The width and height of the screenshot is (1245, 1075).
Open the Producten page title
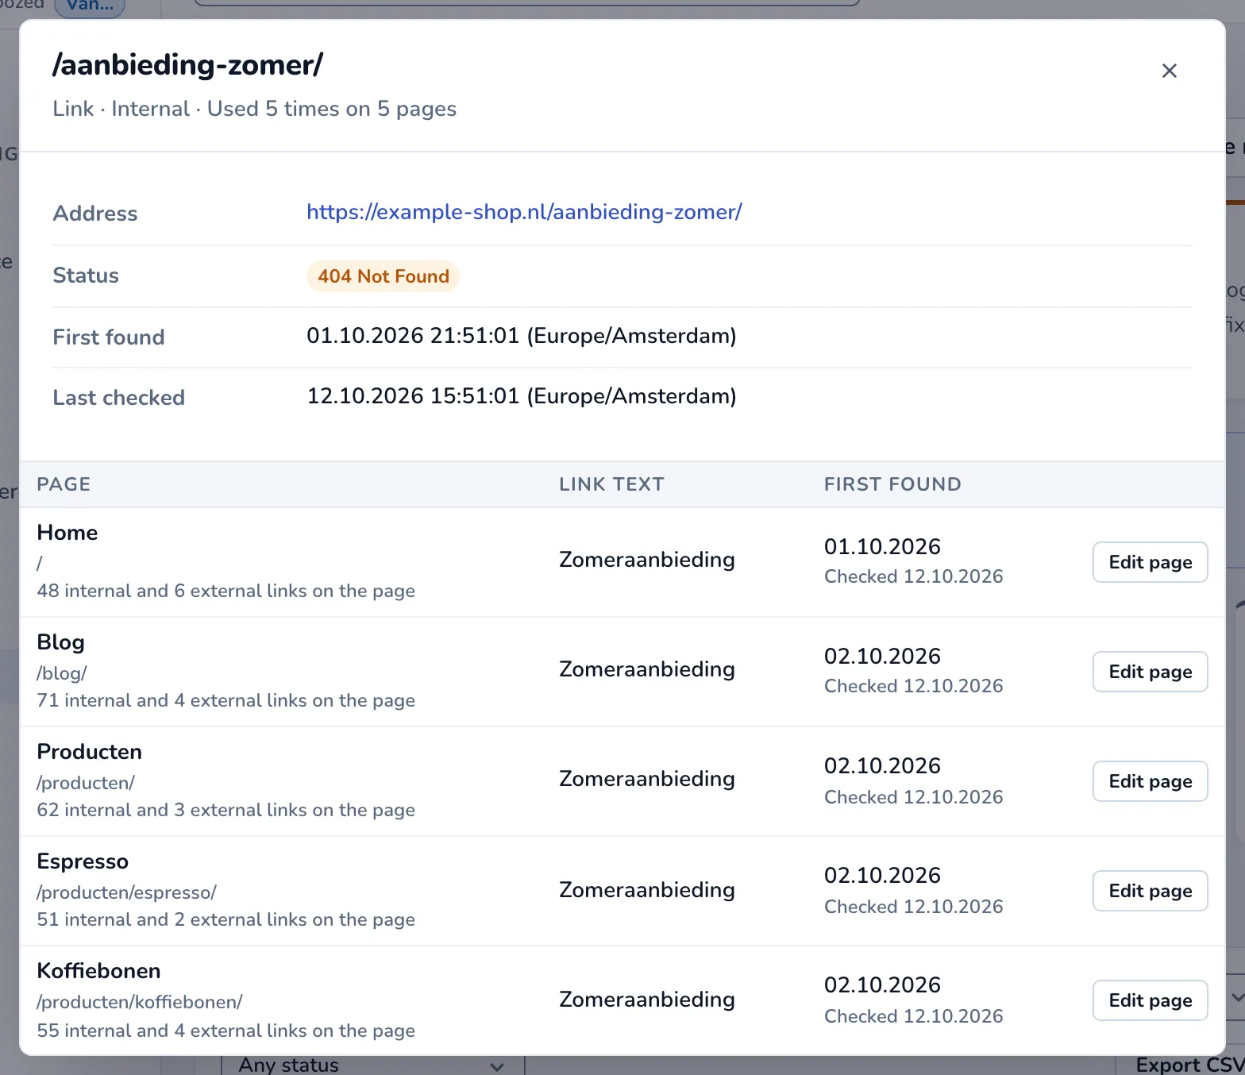click(90, 752)
